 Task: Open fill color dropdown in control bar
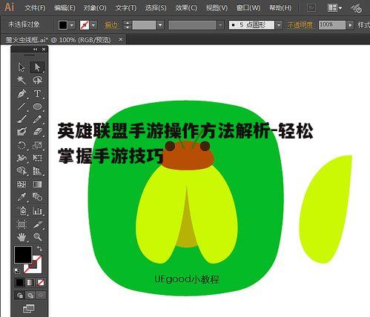point(72,25)
